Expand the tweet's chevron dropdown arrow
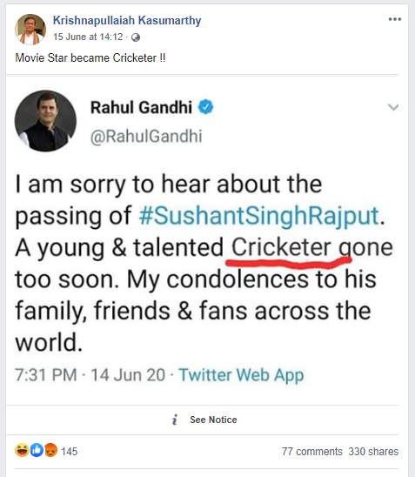The image size is (415, 477). pyautogui.click(x=393, y=107)
